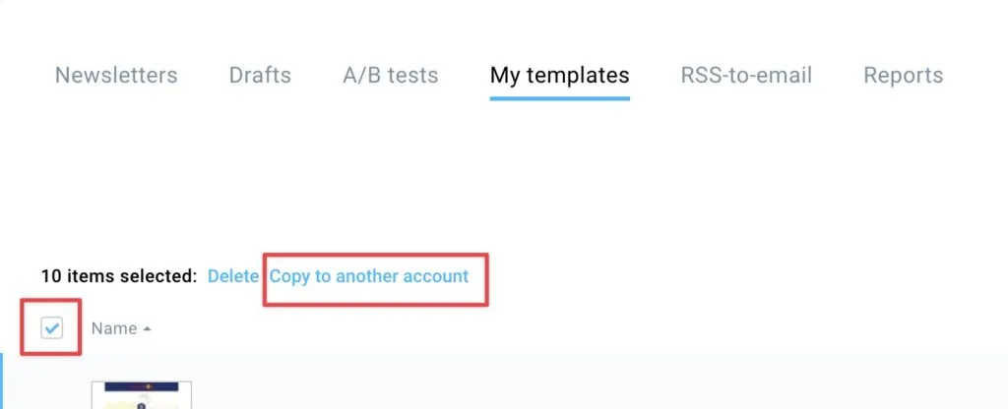This screenshot has width=1008, height=409.
Task: Click the dark banner in the template thumbnail
Action: (142, 387)
